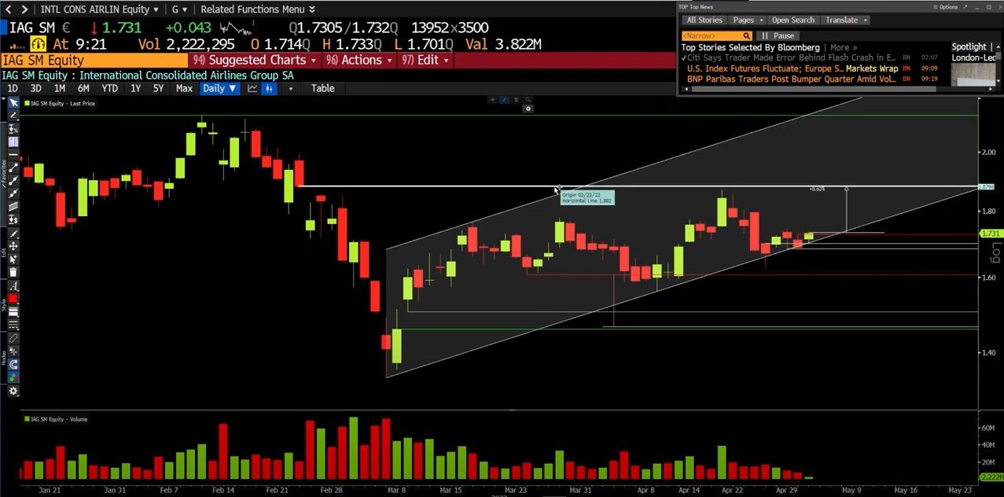
Task: Select the 1M time range
Action: (60, 89)
